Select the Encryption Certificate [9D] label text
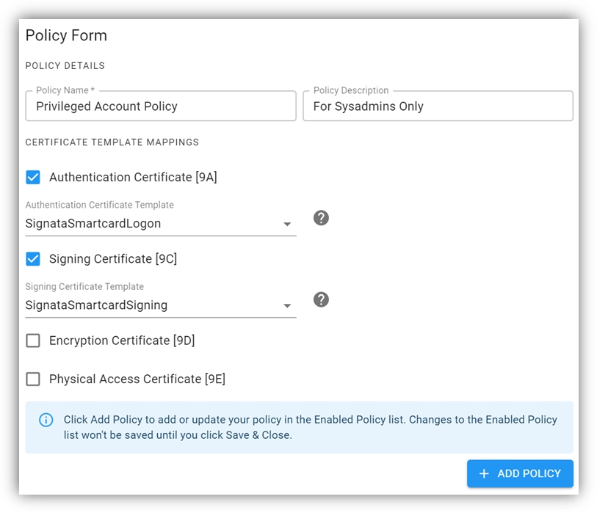The image size is (597, 513). (x=122, y=341)
